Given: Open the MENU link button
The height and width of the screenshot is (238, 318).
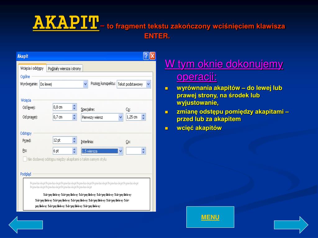Looking at the screenshot, I should [210, 217].
